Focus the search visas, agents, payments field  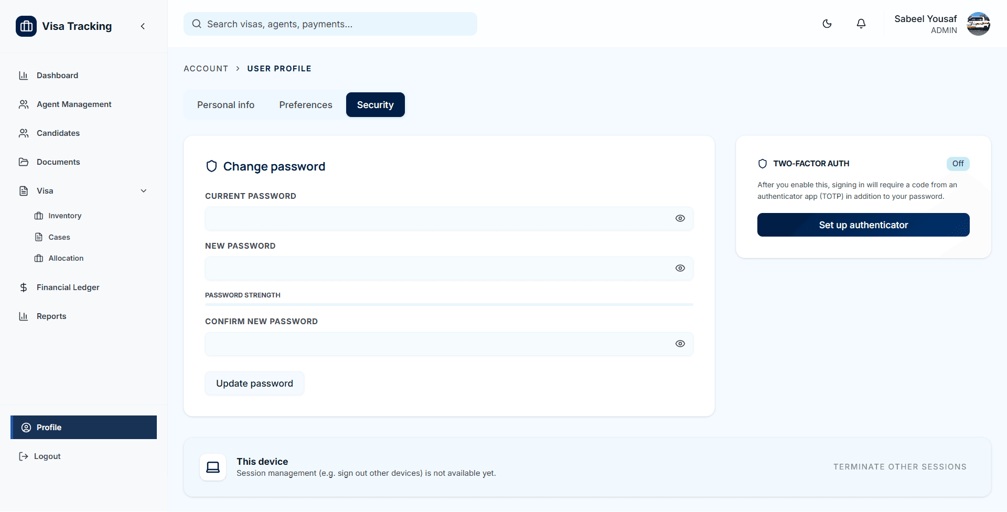pyautogui.click(x=330, y=24)
